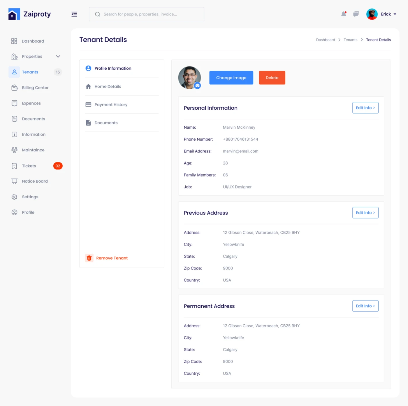Click Remove Tenant link
Screen dimensions: 408x406
112,258
